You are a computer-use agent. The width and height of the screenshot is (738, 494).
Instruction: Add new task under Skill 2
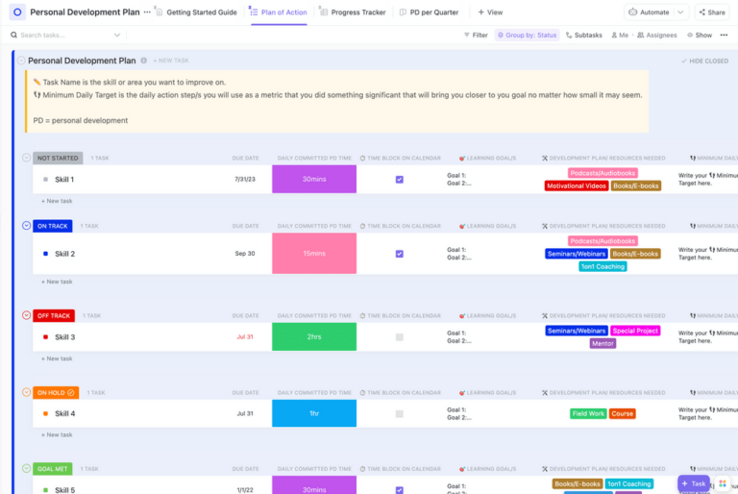click(x=57, y=282)
